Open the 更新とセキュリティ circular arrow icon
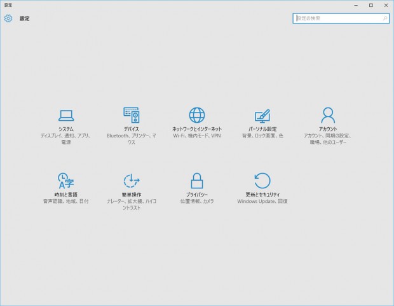This screenshot has height=306, width=394. pos(262,181)
